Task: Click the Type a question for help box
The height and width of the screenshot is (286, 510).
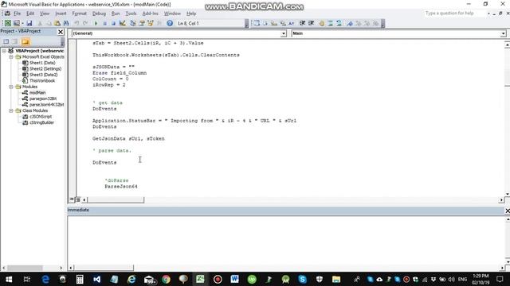Action: 455,14
